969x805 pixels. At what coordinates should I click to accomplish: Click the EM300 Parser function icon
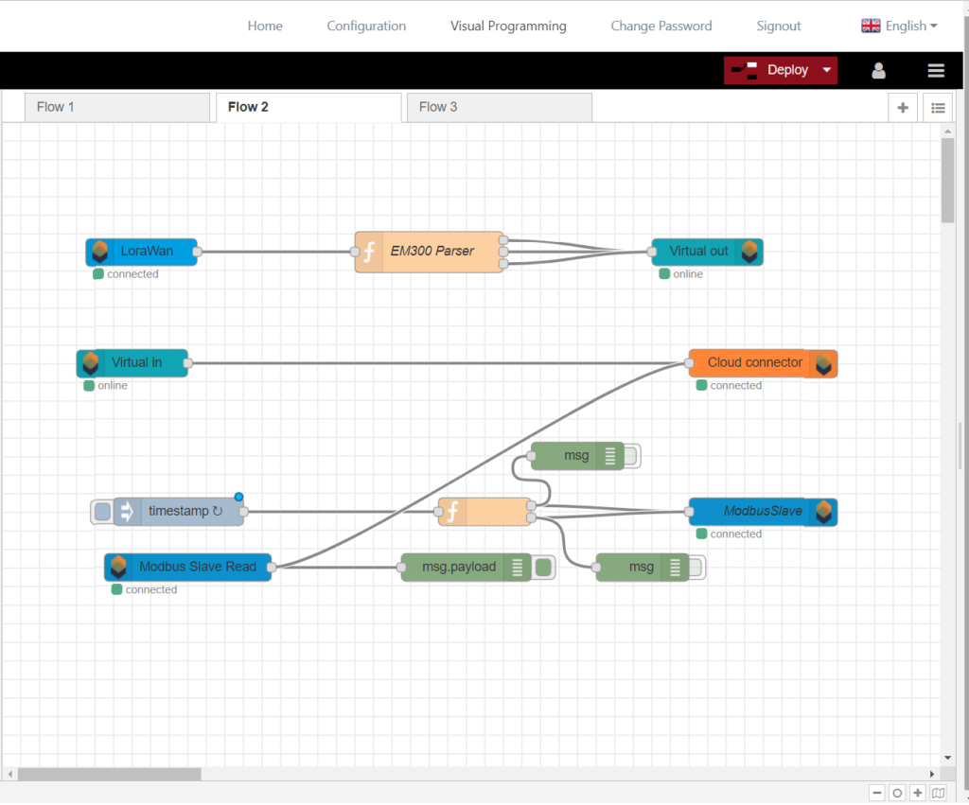coord(369,252)
